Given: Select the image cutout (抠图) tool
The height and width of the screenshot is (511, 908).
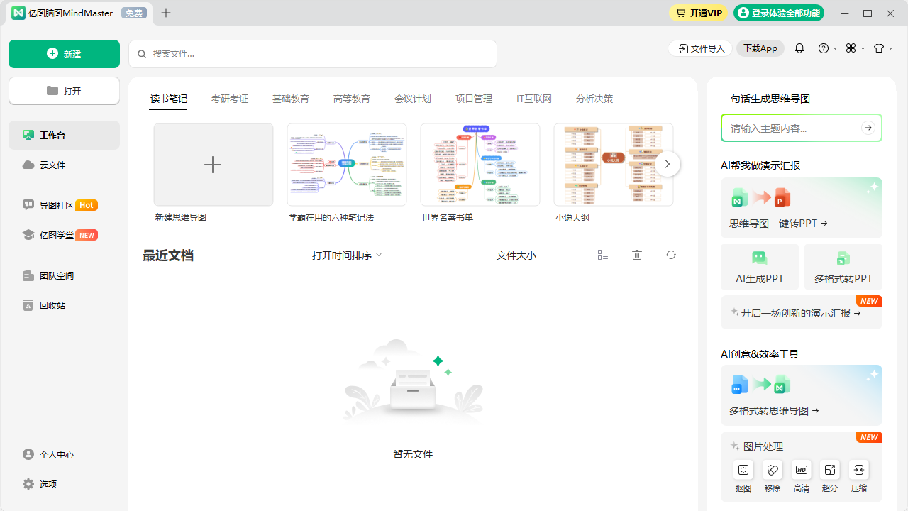Looking at the screenshot, I should point(743,470).
